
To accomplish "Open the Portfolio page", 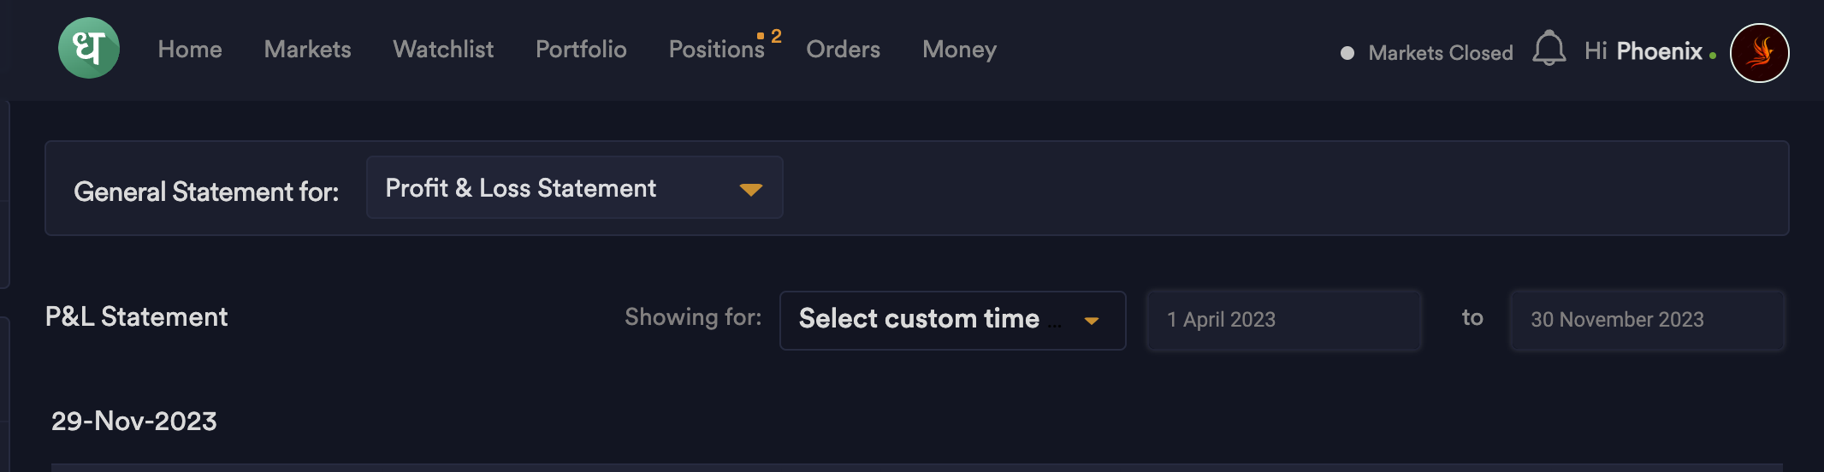I will [581, 50].
